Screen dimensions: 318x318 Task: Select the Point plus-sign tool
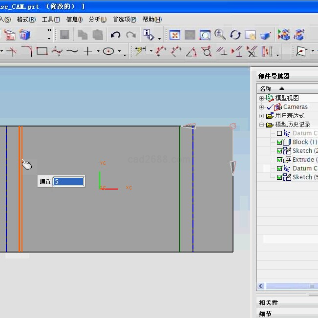(x=88, y=51)
